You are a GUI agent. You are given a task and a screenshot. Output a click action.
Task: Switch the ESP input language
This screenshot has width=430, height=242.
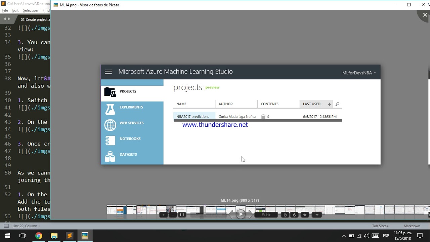(386, 236)
